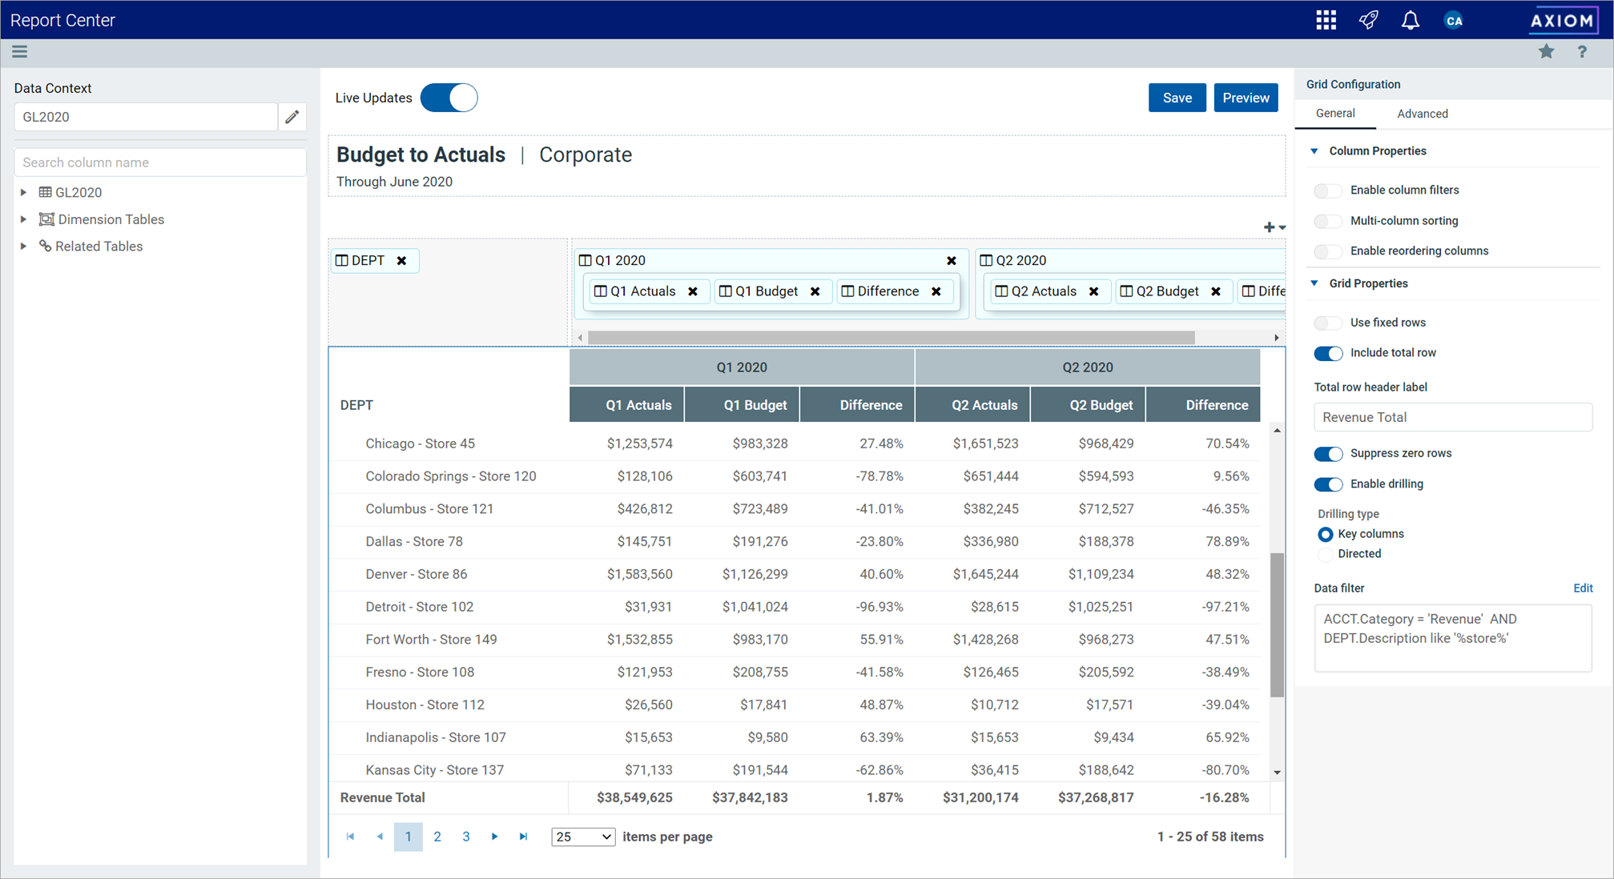
Task: Enable column filters toggle
Action: coord(1328,191)
